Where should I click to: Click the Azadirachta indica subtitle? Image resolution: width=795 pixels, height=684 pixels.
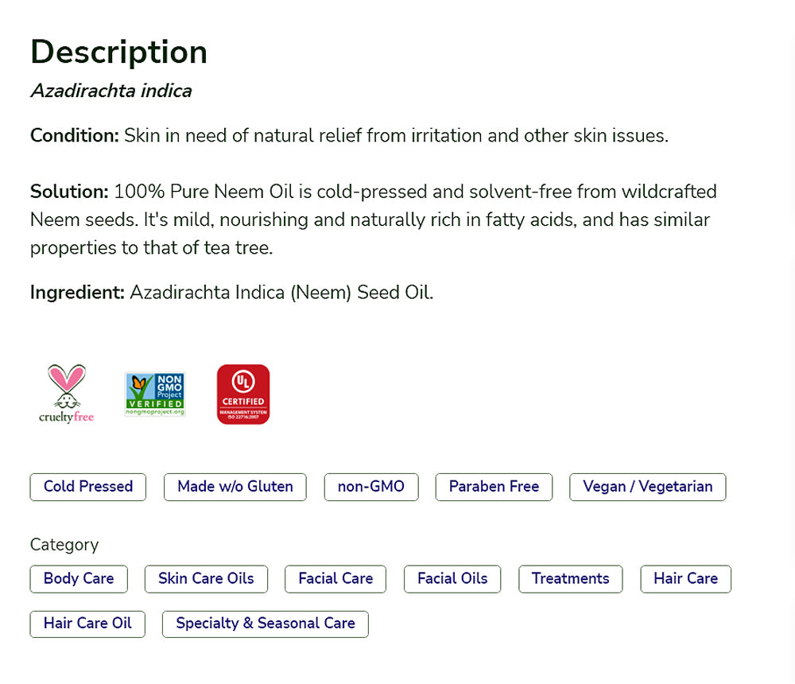pyautogui.click(x=111, y=91)
